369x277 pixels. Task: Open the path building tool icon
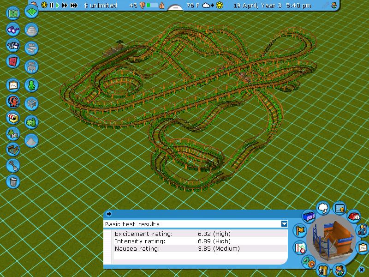[x=13, y=150]
